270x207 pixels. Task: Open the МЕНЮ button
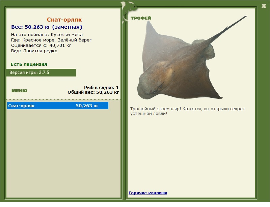[19, 91]
